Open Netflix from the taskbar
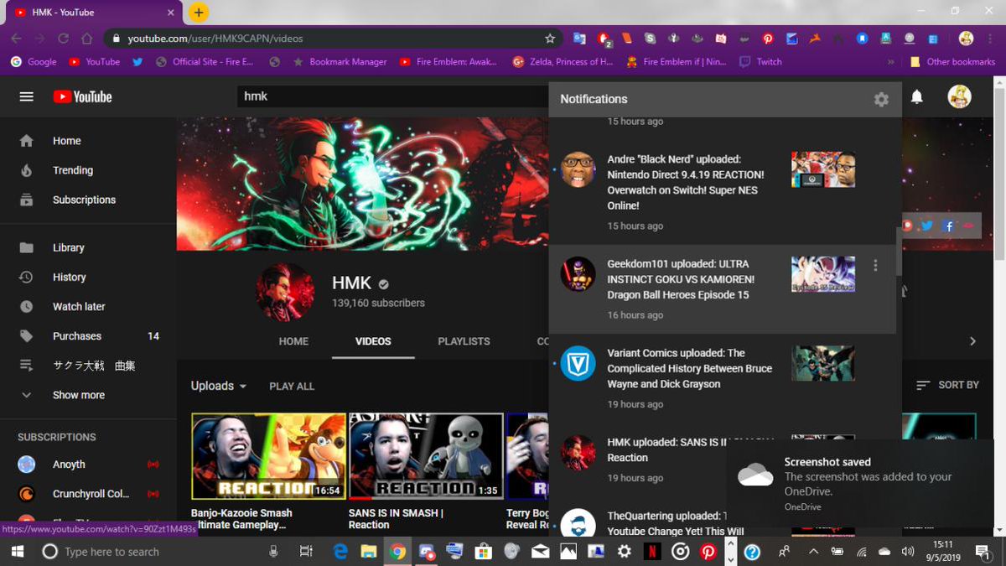 [651, 552]
